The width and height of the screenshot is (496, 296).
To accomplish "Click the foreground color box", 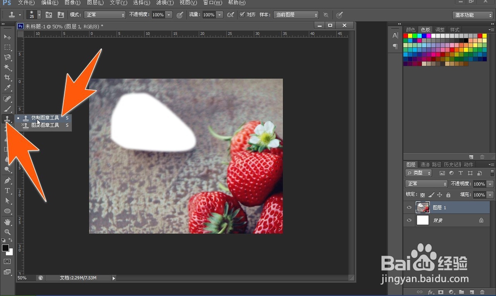I will [x=5, y=248].
